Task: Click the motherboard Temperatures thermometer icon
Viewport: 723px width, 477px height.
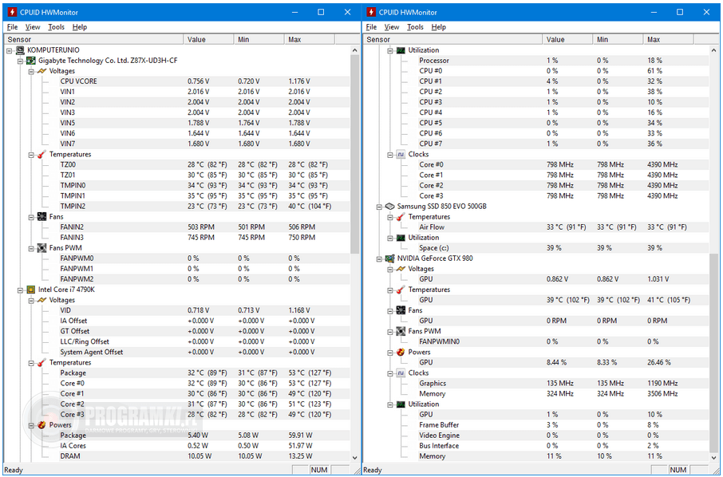Action: tap(42, 154)
